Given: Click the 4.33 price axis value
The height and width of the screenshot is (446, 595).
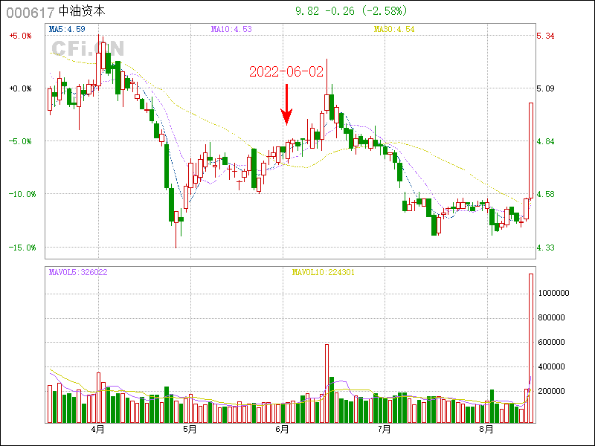Looking at the screenshot, I should (545, 248).
